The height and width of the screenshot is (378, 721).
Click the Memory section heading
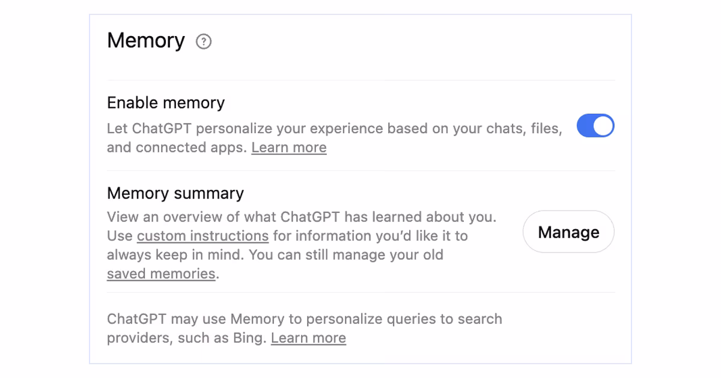pyautogui.click(x=146, y=41)
